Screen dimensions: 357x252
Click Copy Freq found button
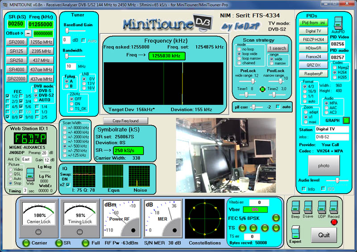coord(125,121)
